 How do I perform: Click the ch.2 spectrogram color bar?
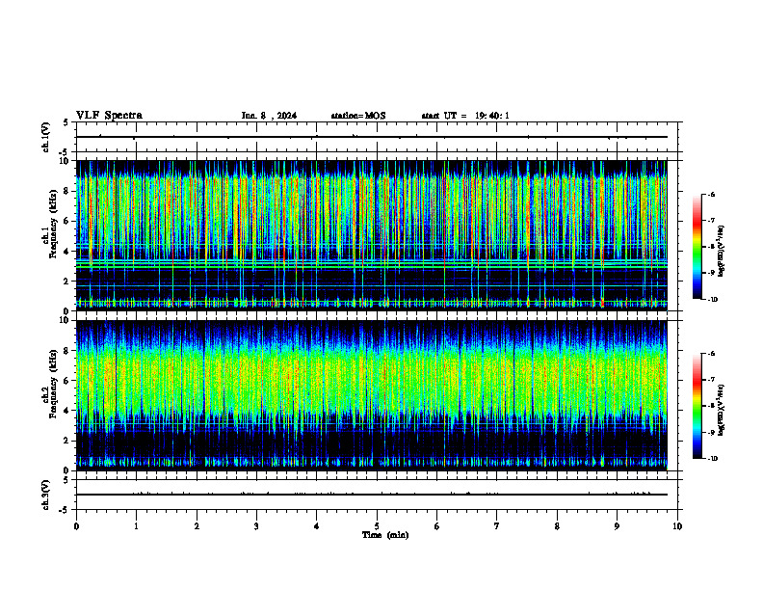tap(697, 406)
